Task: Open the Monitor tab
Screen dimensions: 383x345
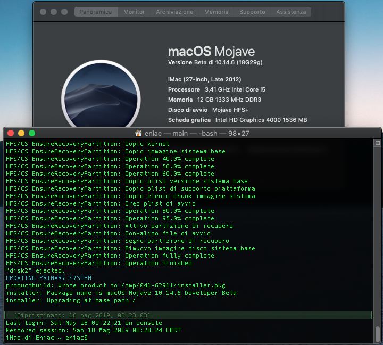Action: [x=134, y=12]
